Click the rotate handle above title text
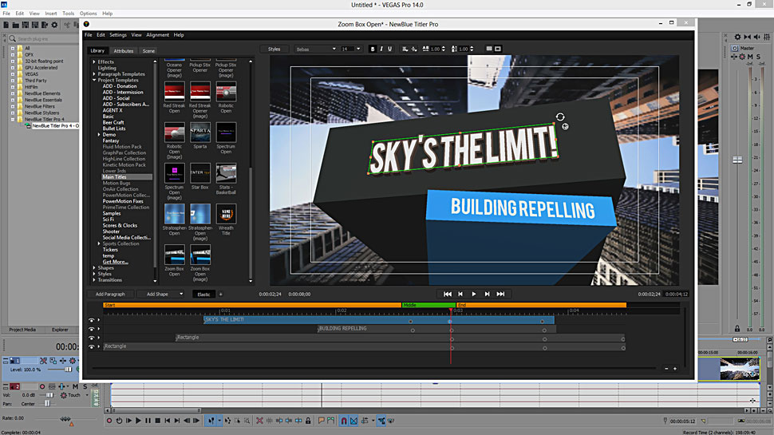 pyautogui.click(x=561, y=117)
